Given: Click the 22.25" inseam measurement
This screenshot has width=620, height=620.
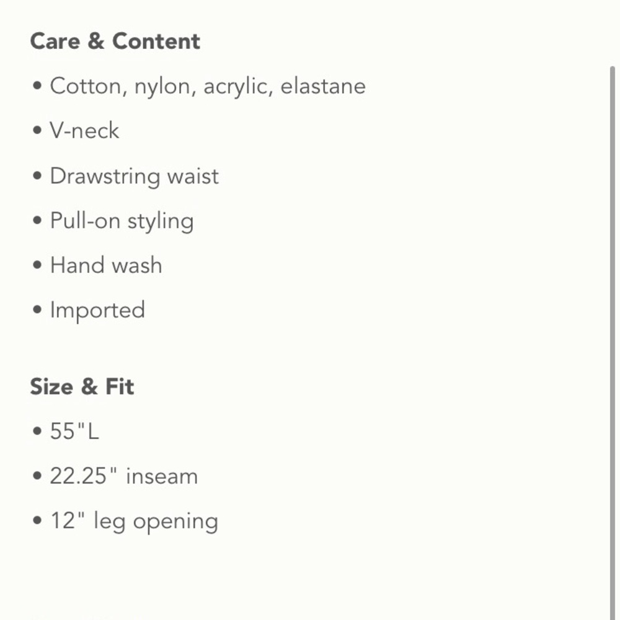Looking at the screenshot, I should tap(124, 476).
